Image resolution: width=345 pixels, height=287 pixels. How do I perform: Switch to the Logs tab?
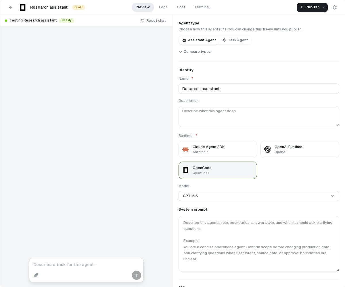coord(163,7)
